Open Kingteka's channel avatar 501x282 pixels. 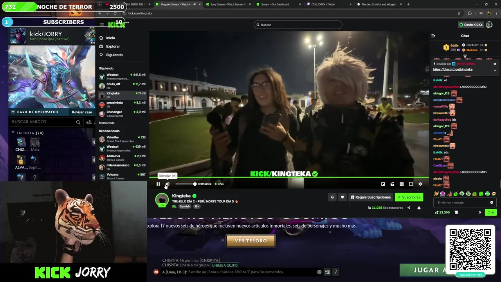[162, 200]
